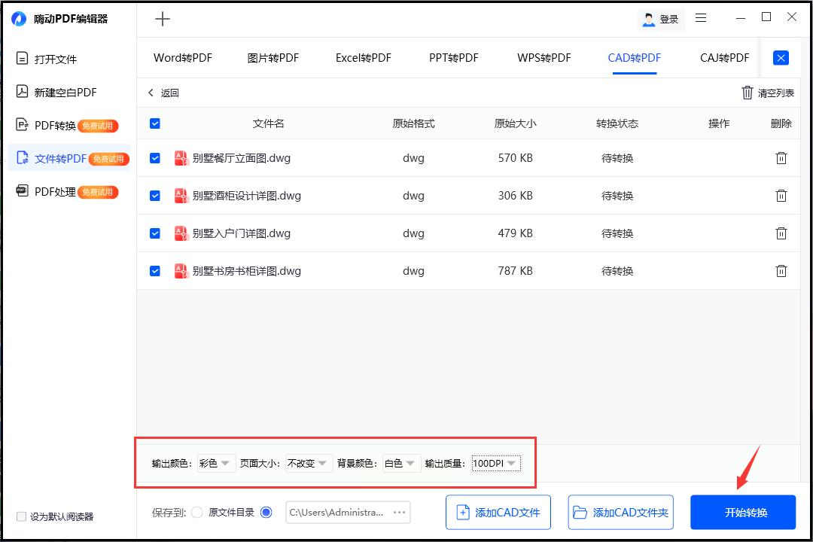Expand the 页面大小 dropdown
813x542 pixels.
pyautogui.click(x=309, y=464)
